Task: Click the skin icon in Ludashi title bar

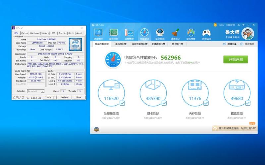Action: point(238,25)
